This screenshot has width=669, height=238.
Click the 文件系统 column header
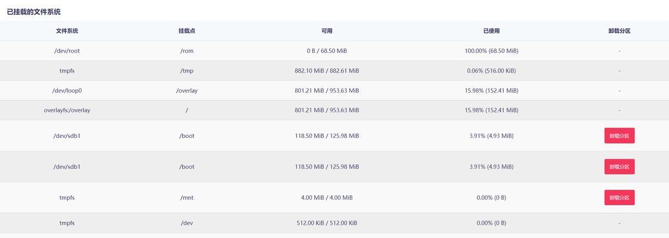(x=67, y=31)
